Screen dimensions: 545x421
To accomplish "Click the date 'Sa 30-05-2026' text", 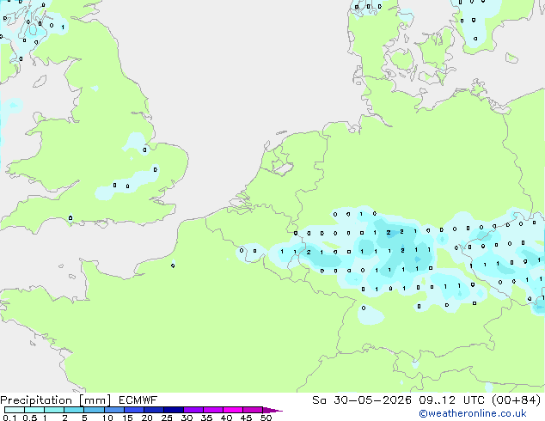I will tap(362, 400).
